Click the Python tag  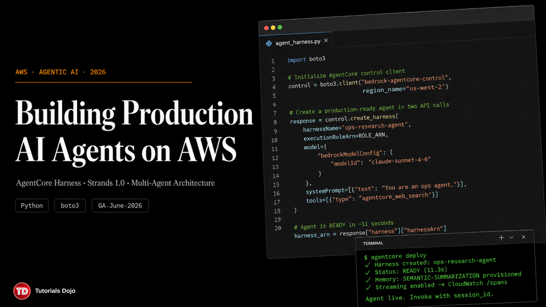[32, 206]
